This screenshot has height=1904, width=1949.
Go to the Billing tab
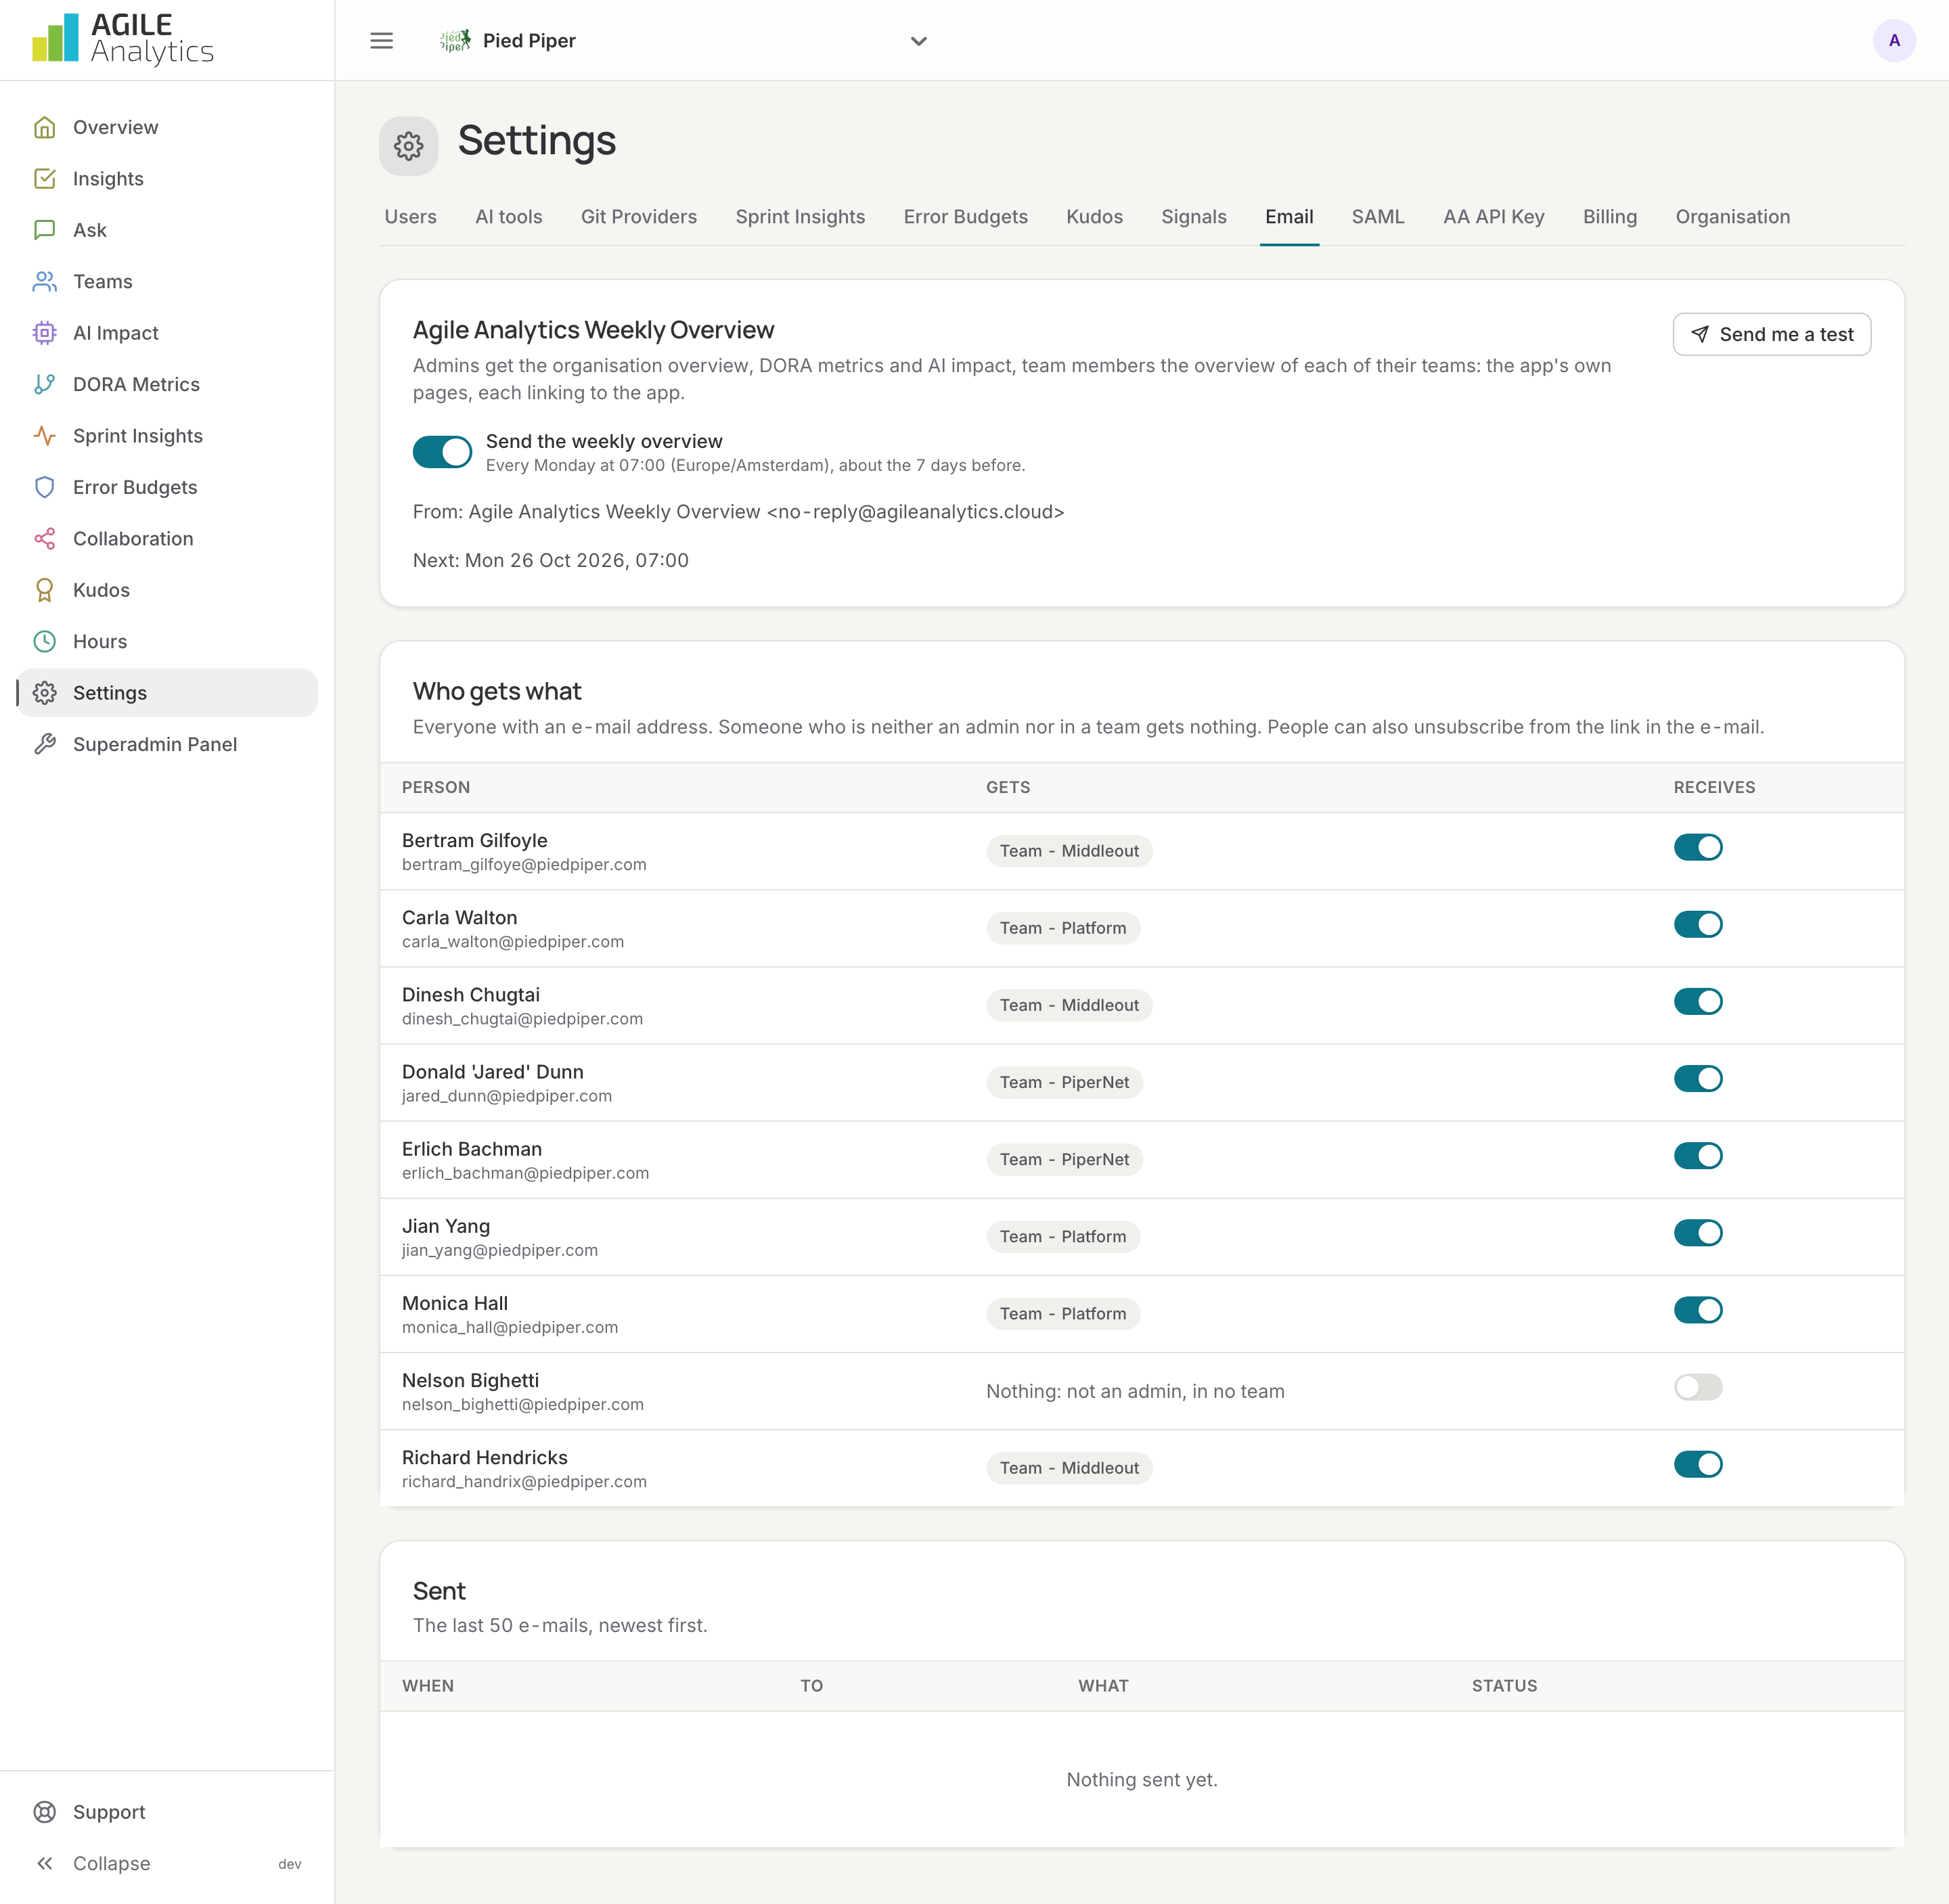1609,217
